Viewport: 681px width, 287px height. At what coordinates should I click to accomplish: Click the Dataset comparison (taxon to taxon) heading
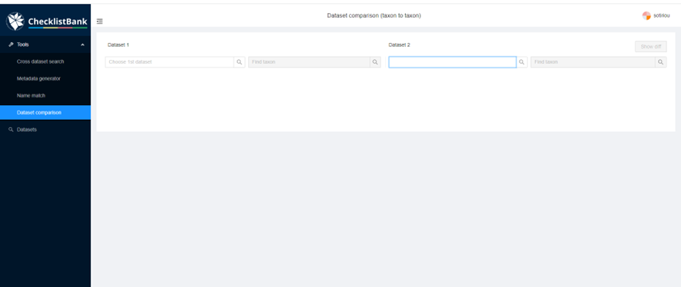(x=374, y=15)
